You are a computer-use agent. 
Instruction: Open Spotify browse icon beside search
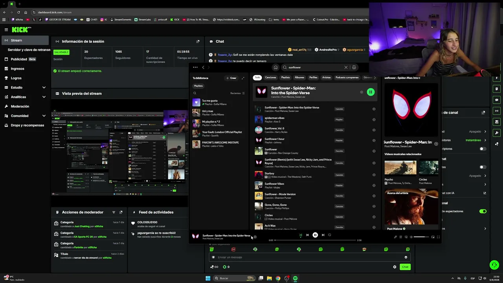pos(354,67)
